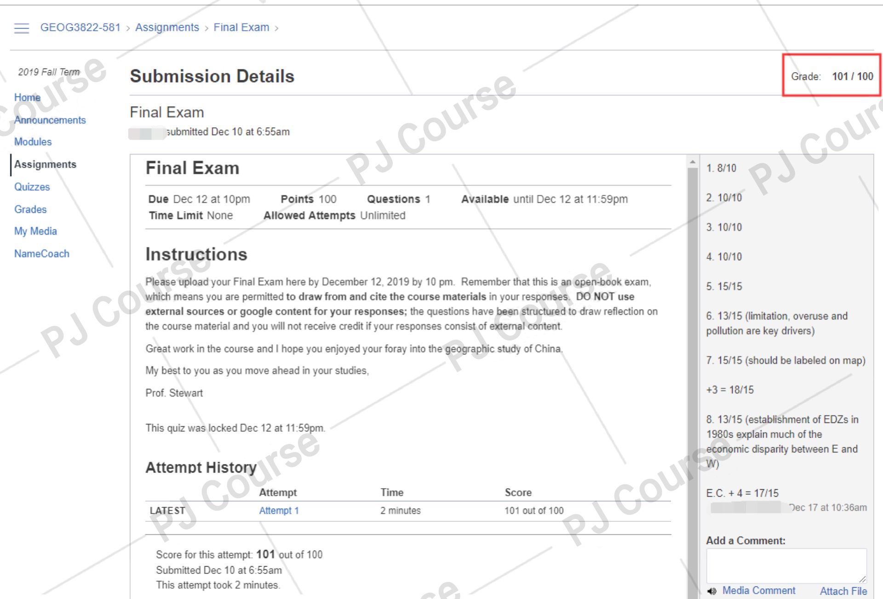The image size is (883, 599).
Task: Open Quizzes in the sidebar
Action: tap(32, 187)
